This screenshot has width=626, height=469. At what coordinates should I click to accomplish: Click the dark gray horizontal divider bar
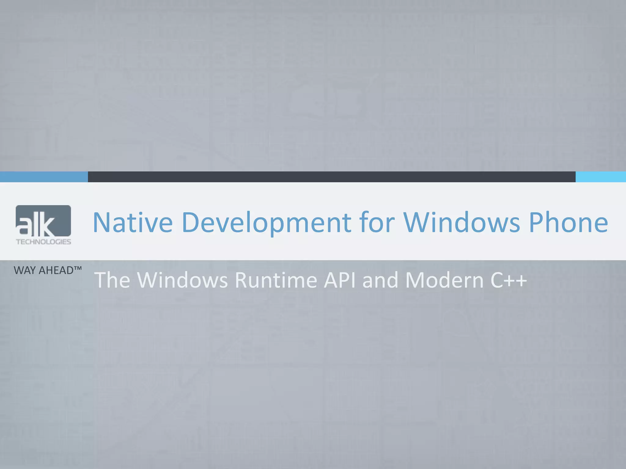(x=332, y=177)
